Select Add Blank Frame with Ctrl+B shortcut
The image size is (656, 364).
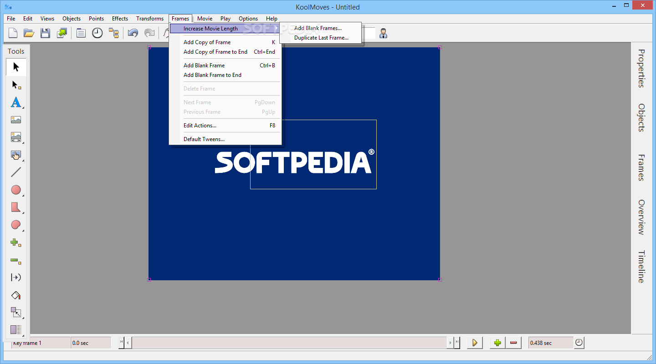[225, 66]
